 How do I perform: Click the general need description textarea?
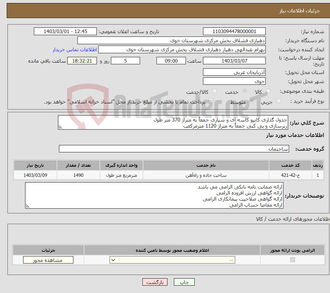173,123
